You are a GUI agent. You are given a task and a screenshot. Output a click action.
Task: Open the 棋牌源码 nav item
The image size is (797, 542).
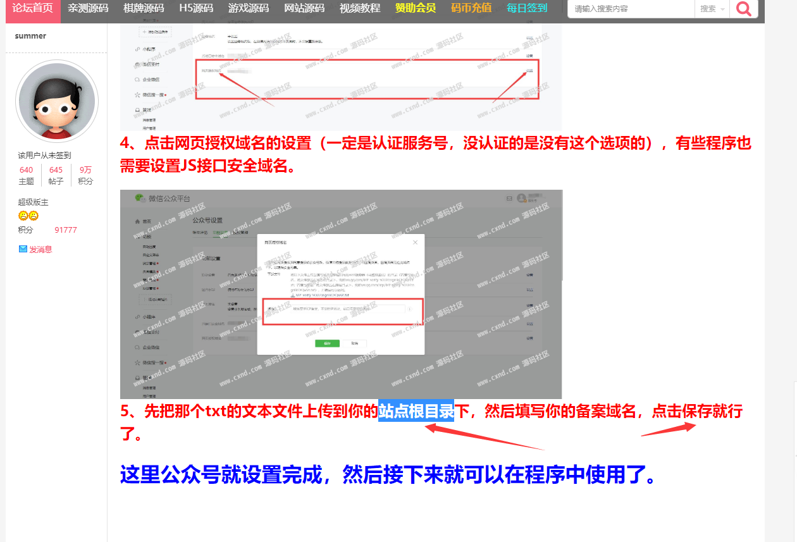143,9
